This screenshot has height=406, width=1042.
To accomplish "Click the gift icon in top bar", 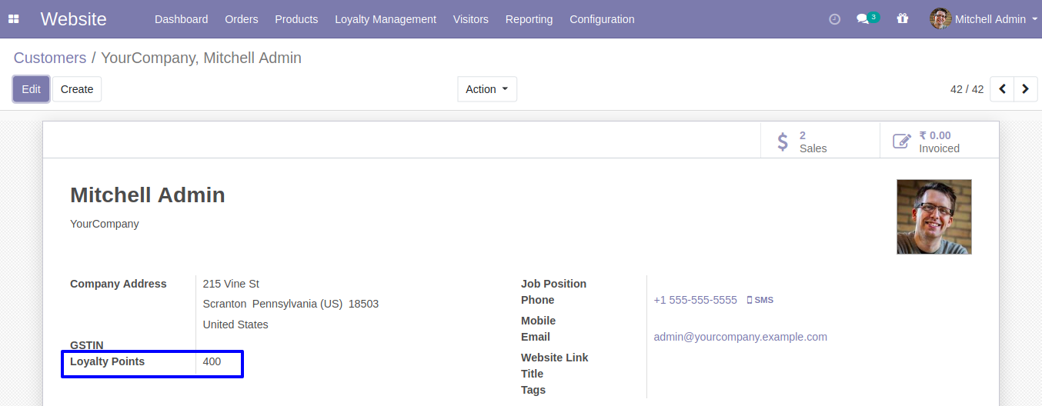I will coord(903,19).
